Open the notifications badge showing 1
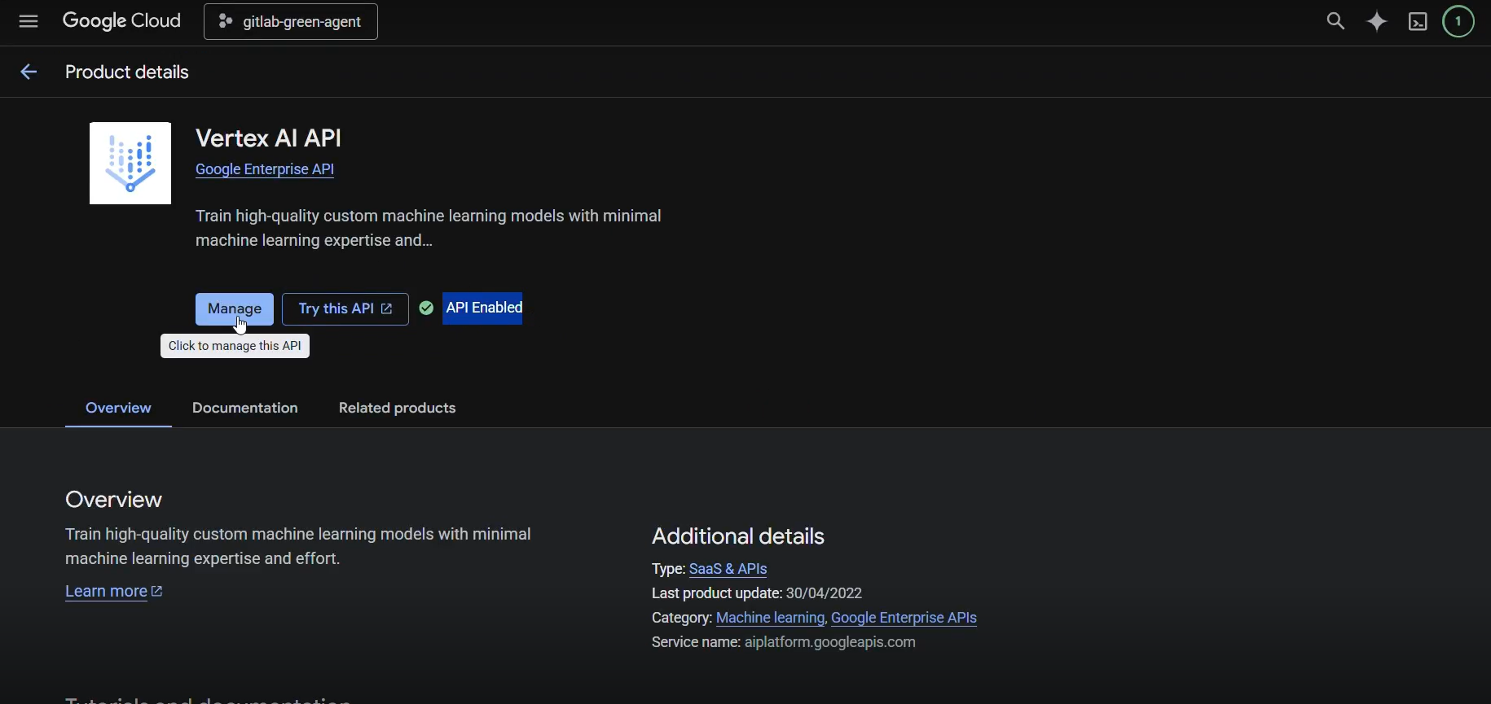The height and width of the screenshot is (704, 1491). (1459, 22)
